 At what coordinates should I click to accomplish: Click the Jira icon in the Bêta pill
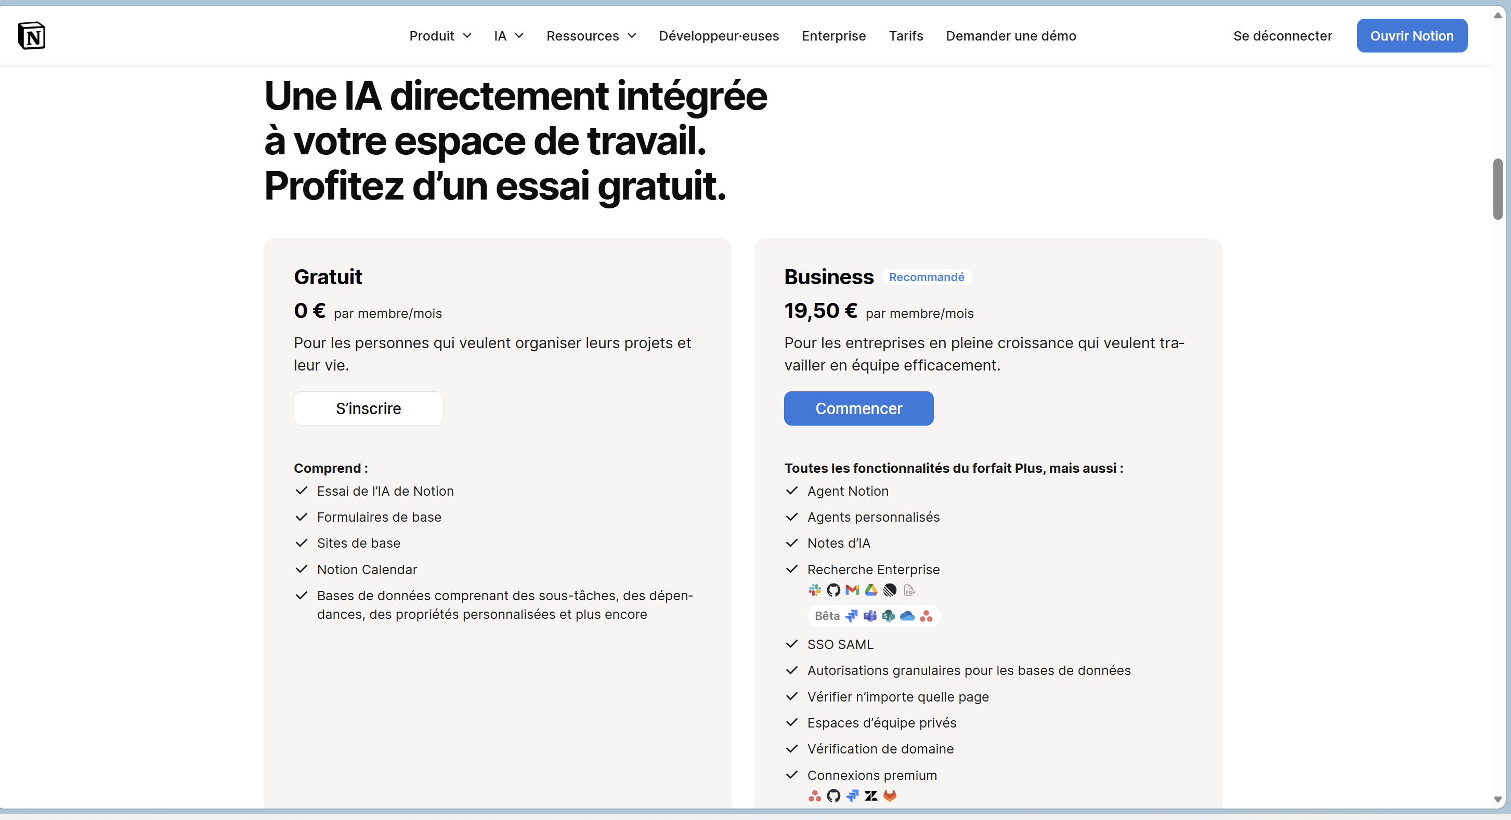click(x=851, y=616)
